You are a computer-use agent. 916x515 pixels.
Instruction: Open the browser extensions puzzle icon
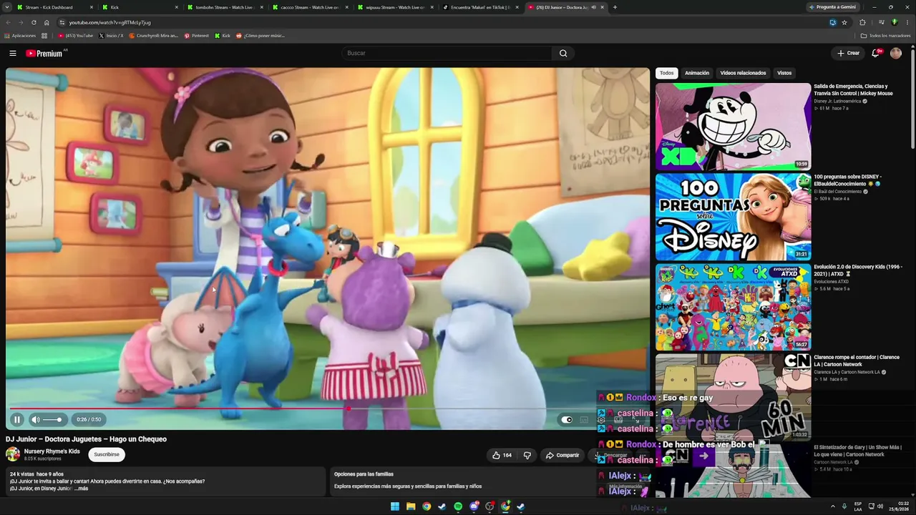[x=862, y=22]
